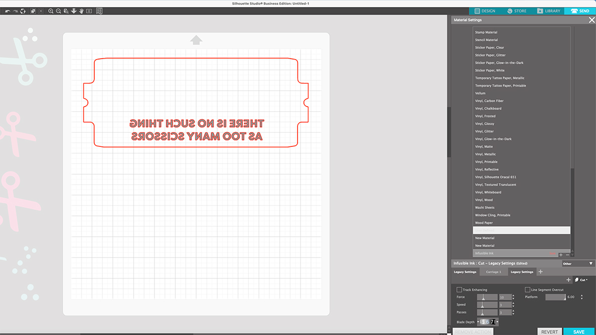This screenshot has height=335, width=596.
Task: Enable the Track Enhancing checkbox
Action: click(459, 289)
